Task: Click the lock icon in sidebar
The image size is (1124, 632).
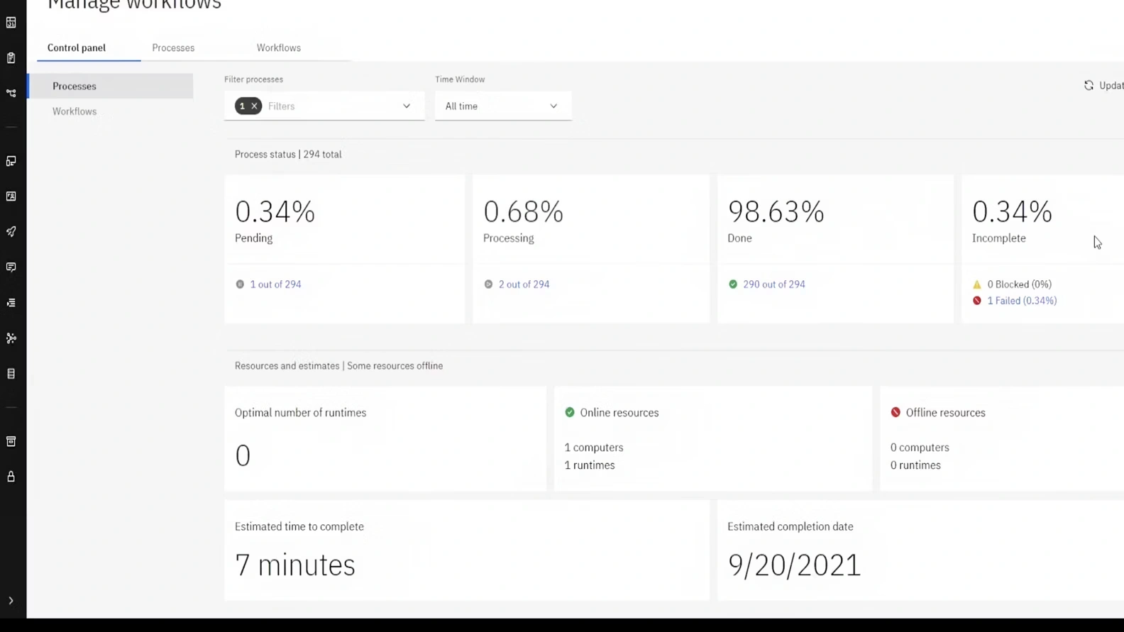Action: tap(11, 477)
